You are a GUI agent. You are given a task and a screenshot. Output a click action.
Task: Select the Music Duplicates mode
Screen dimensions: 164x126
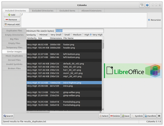pos(14,56)
